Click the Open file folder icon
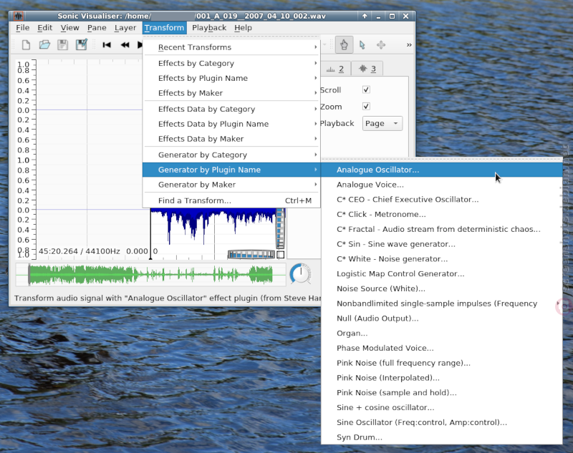 [x=44, y=45]
